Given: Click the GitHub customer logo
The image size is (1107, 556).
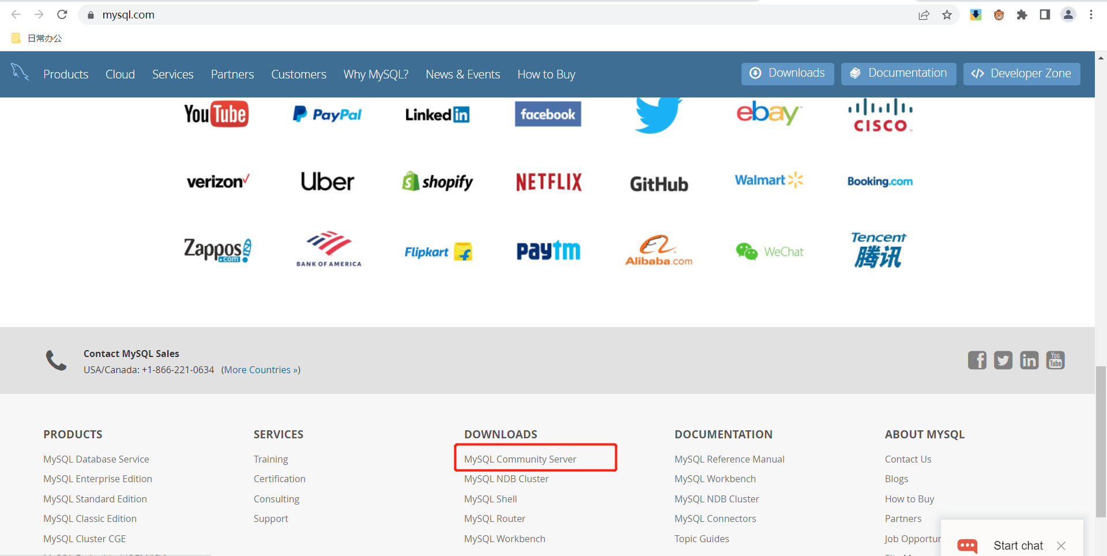Looking at the screenshot, I should coord(659,184).
